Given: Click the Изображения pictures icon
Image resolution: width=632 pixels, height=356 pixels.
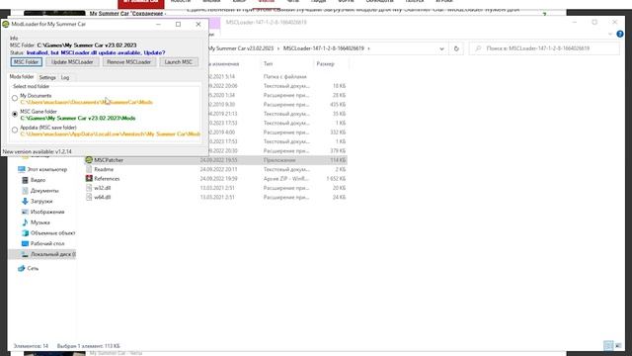Looking at the screenshot, I should coord(25,212).
